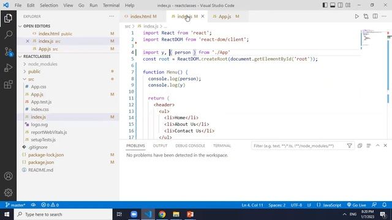Viewport: 392px width, 220px height.
Task: Click the feedback icon in status bar
Action: (374, 205)
